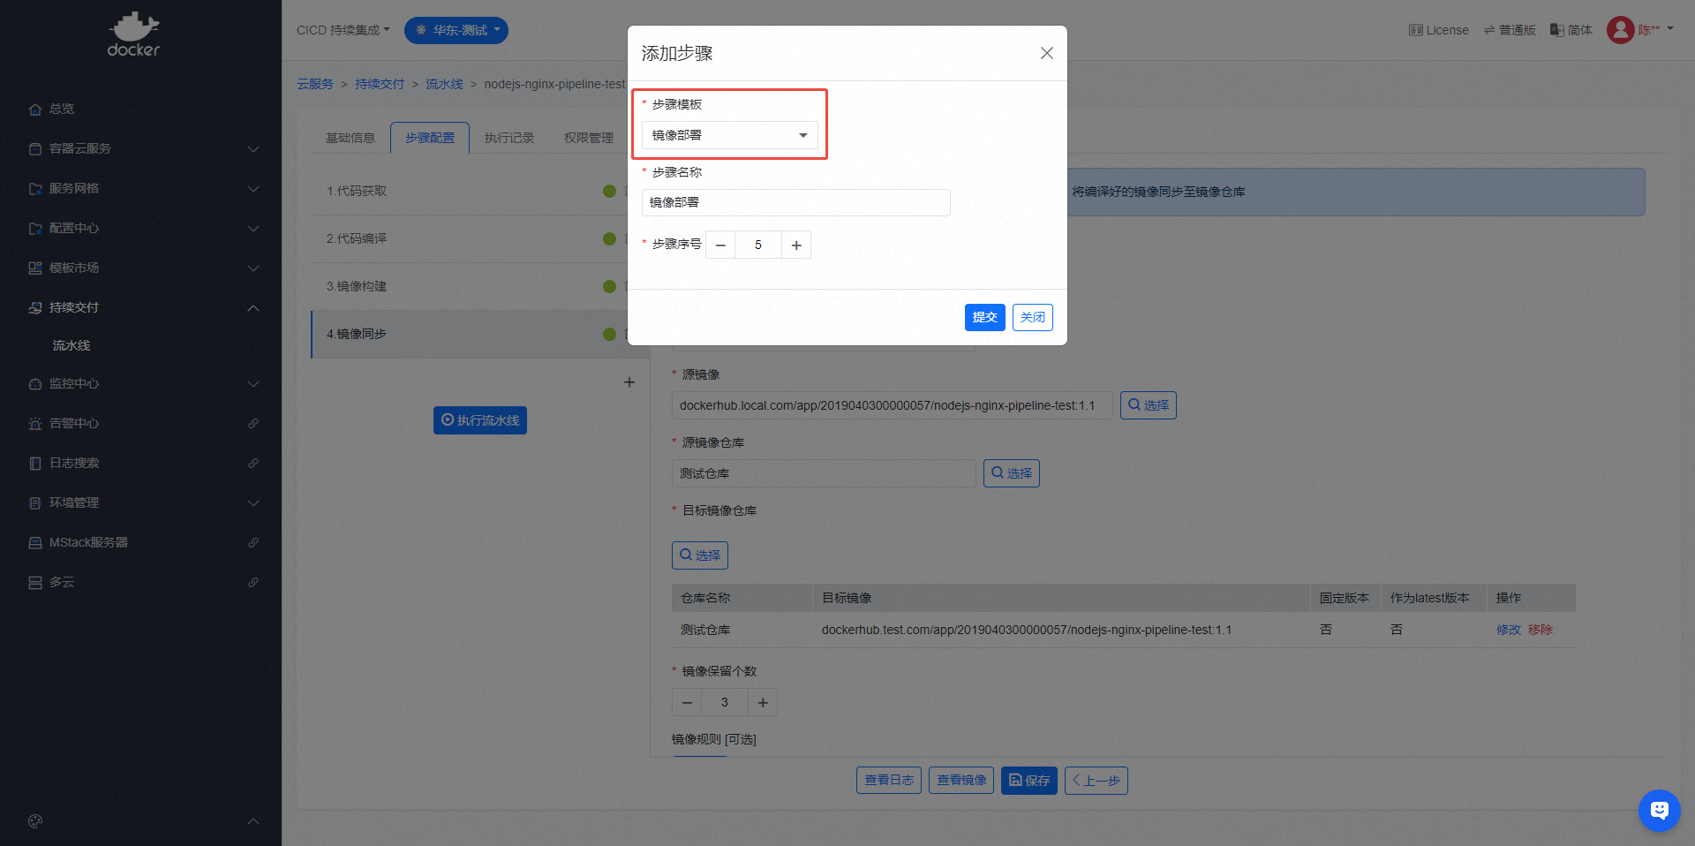Click the plus icon to add pipeline step
The width and height of the screenshot is (1695, 846).
click(x=629, y=382)
